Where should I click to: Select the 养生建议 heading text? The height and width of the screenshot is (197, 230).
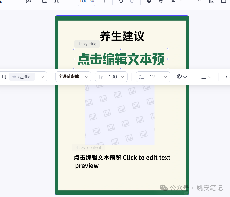122,36
